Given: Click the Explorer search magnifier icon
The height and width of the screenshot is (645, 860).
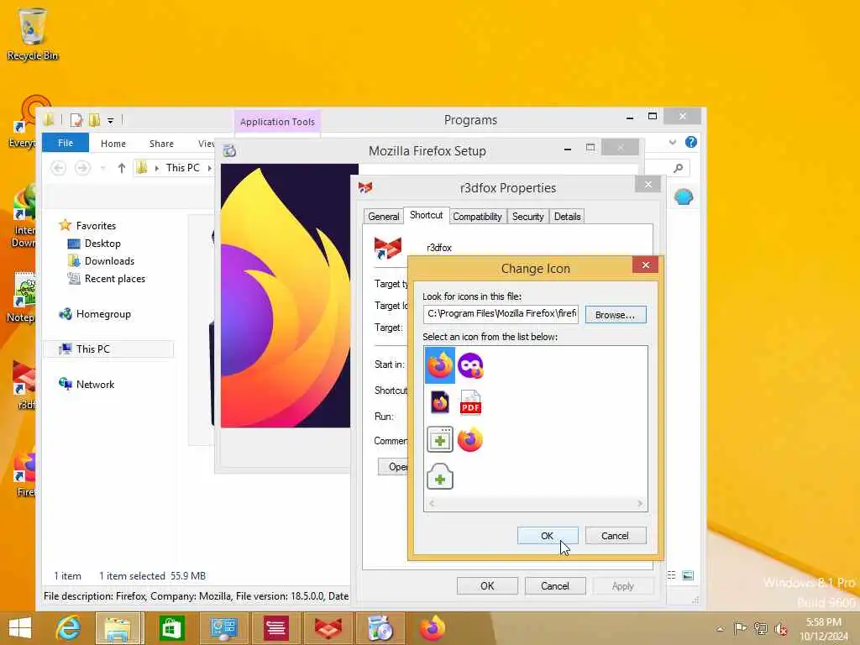Looking at the screenshot, I should coord(679,168).
